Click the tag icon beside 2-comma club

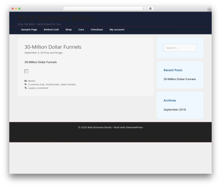[x=26, y=84]
